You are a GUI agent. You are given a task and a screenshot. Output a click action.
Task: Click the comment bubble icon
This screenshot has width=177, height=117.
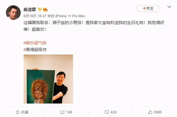[x=107, y=112]
